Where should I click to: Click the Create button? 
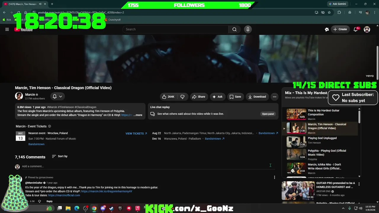click(x=340, y=29)
